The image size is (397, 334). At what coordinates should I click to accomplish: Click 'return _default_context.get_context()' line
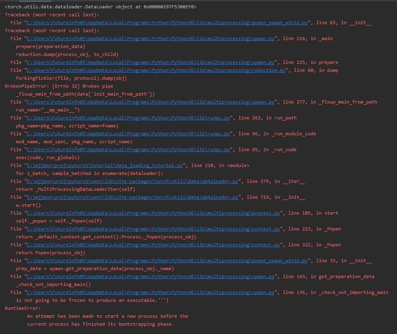click(106, 237)
